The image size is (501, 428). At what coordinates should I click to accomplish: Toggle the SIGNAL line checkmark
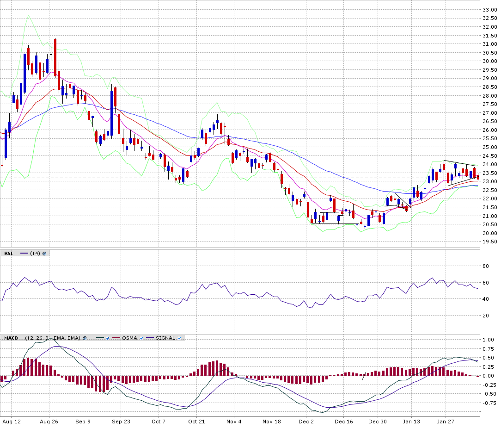click(180, 338)
